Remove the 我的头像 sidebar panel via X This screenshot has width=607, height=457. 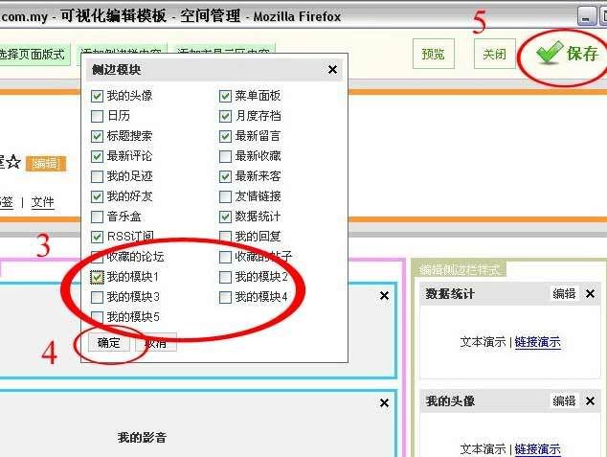pos(591,401)
